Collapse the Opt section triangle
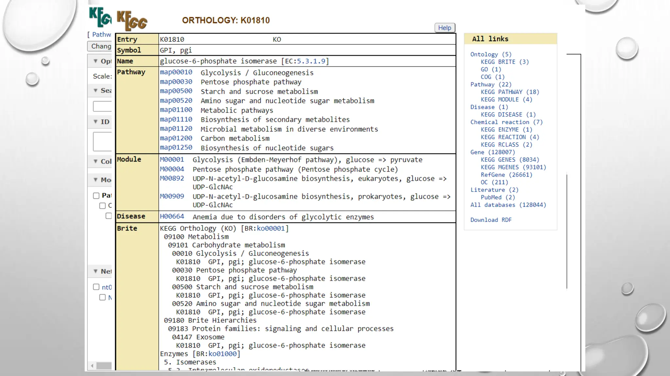670x376 pixels. point(96,61)
